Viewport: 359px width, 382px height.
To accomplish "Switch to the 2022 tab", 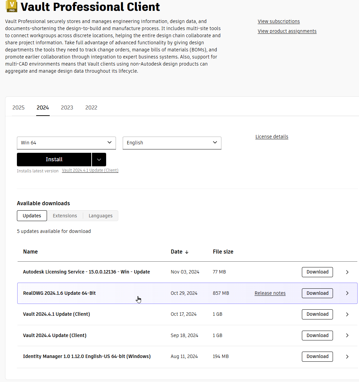I will [x=91, y=108].
